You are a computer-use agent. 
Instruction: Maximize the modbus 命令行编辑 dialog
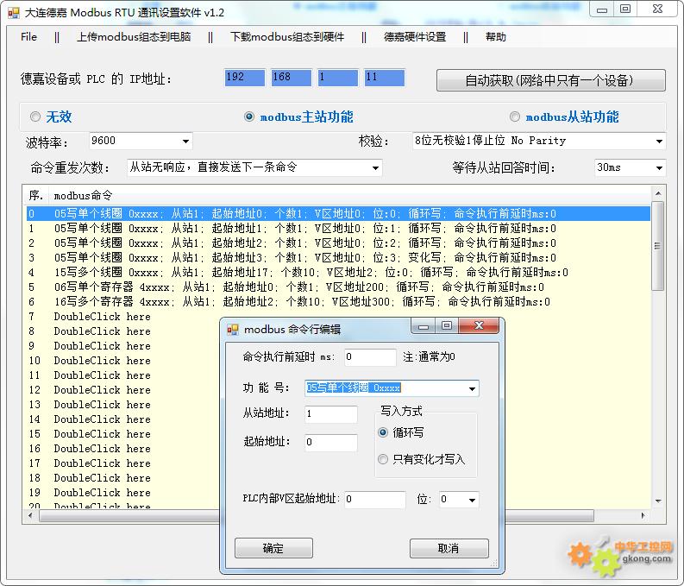pos(447,326)
